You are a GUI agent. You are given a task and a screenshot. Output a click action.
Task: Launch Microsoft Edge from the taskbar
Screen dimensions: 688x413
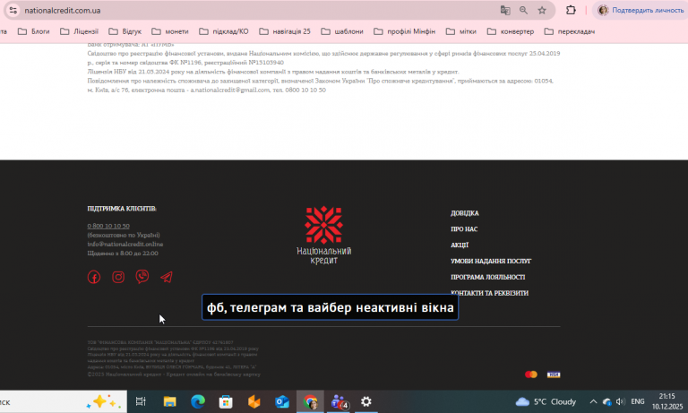(x=198, y=401)
